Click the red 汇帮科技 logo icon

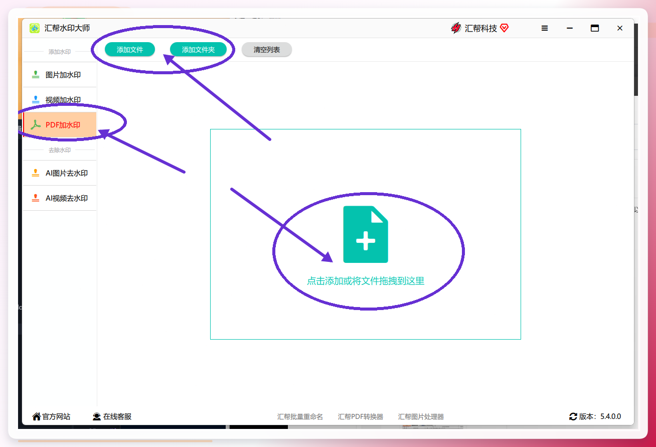tap(456, 28)
